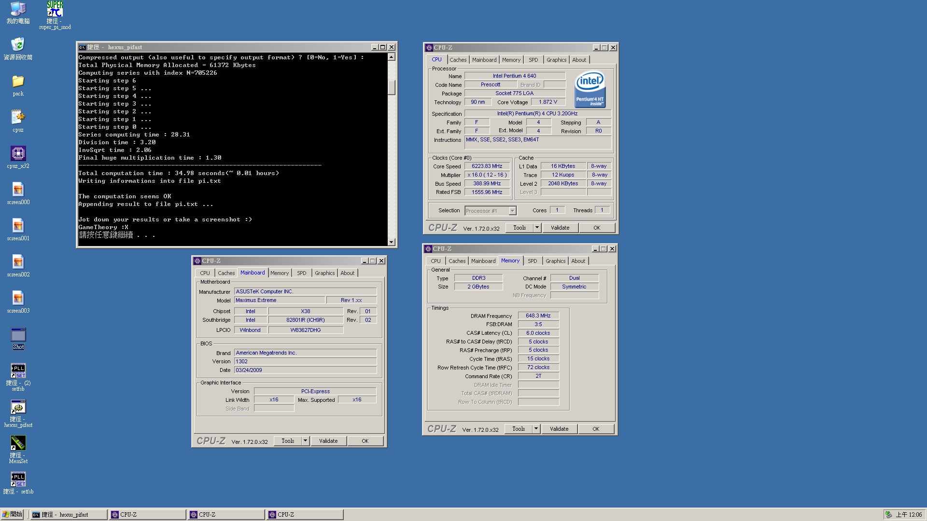Click the system tray icon near clock
The width and height of the screenshot is (927, 521).
tap(888, 515)
